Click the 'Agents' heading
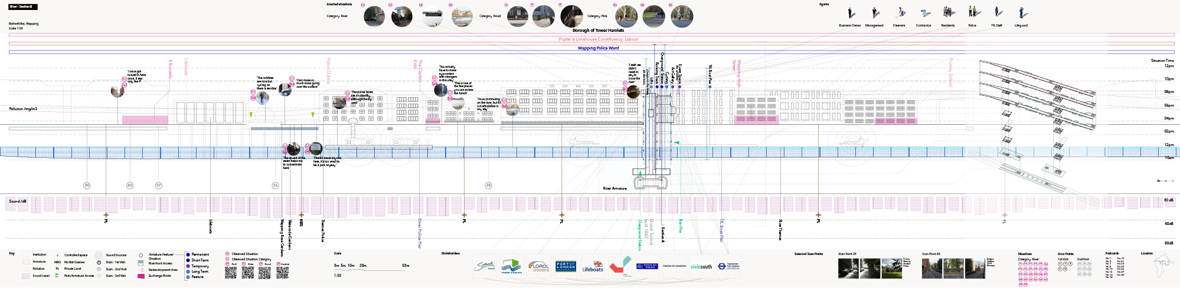1180x288 pixels. [x=824, y=4]
